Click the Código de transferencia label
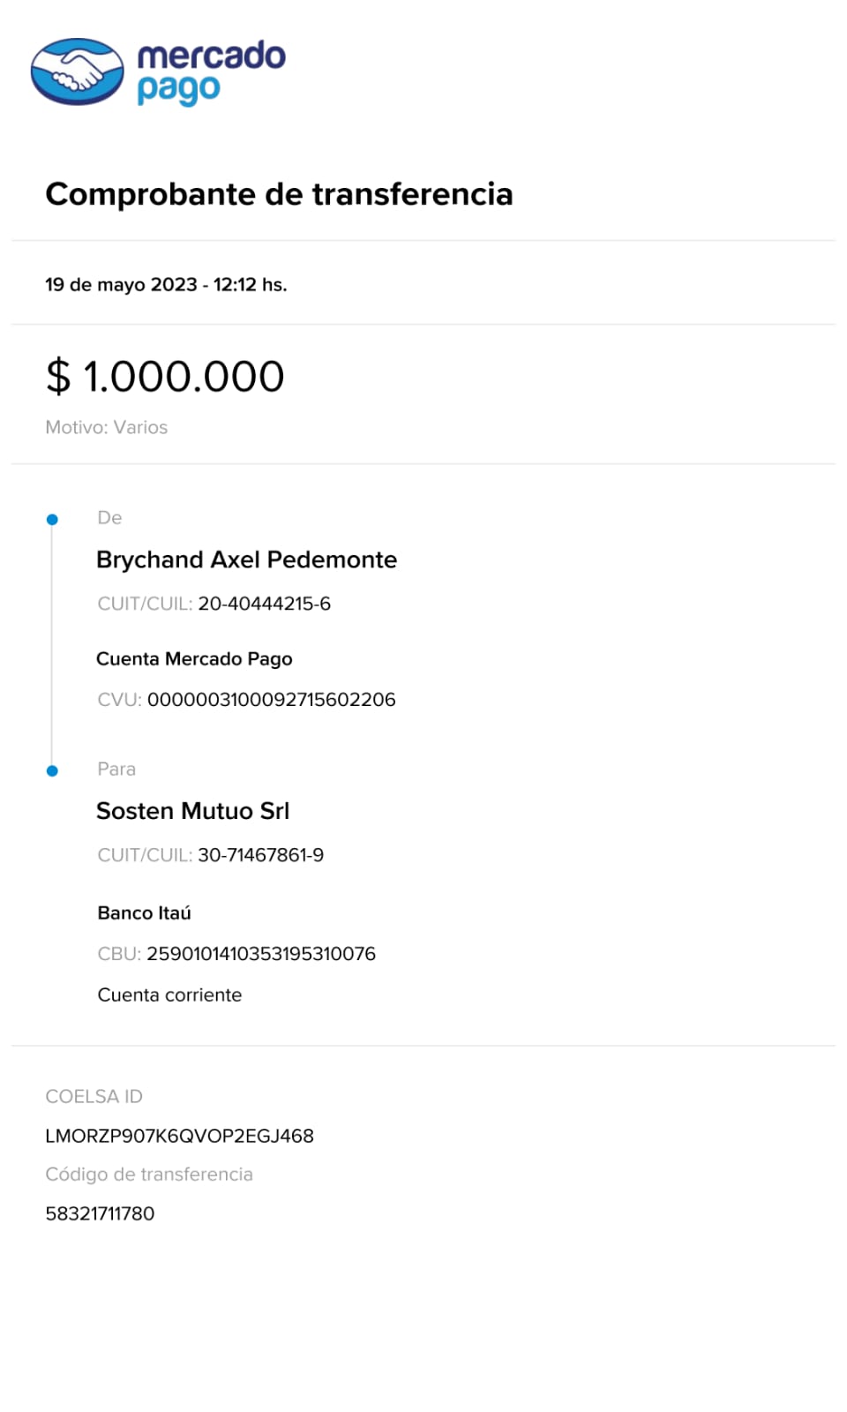This screenshot has height=1412, width=847. click(148, 1175)
